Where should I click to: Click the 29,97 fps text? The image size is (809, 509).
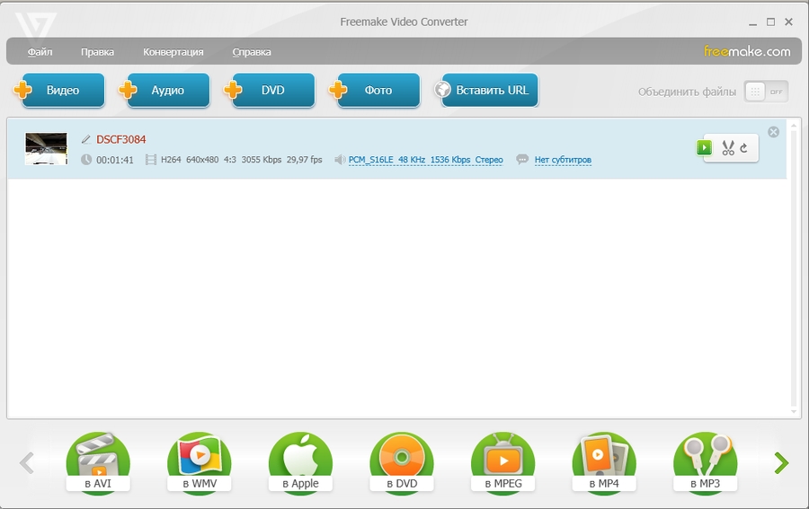pos(305,160)
